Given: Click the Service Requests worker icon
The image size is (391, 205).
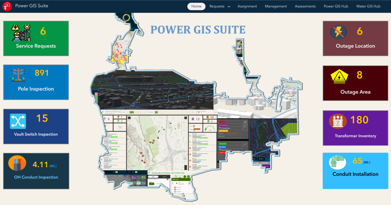Looking at the screenshot, I should [21, 33].
